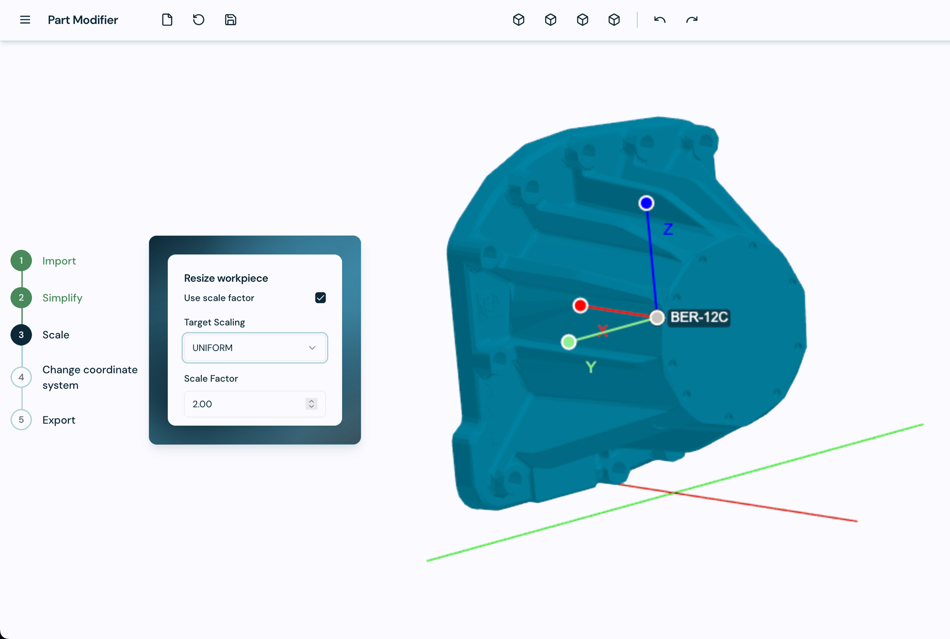
Task: Go to the Import step
Action: tap(59, 261)
